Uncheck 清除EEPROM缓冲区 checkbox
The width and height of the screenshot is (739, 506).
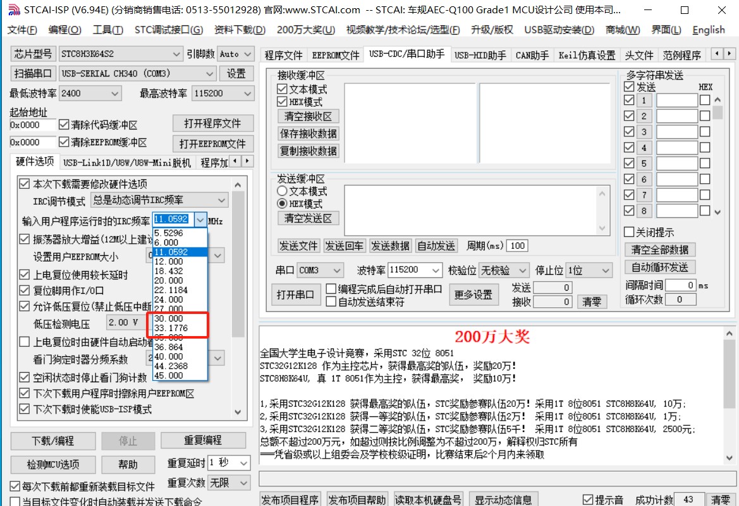pos(64,142)
